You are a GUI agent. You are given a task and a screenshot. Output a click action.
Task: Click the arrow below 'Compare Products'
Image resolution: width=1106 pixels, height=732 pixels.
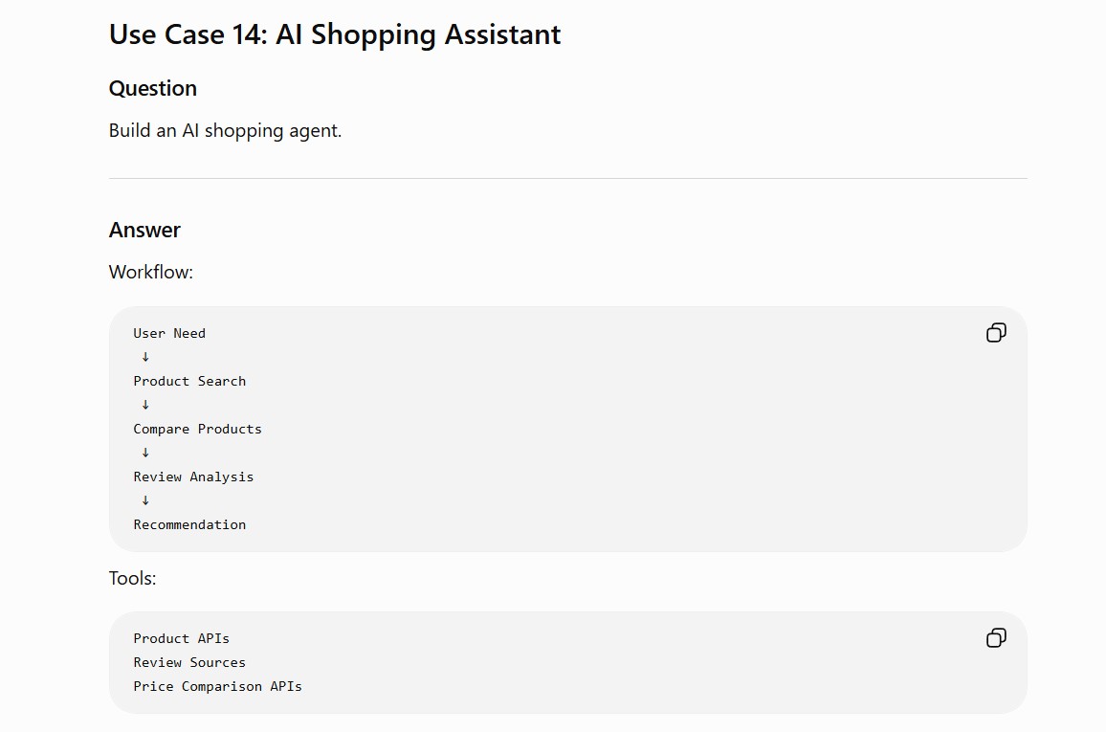point(145,453)
